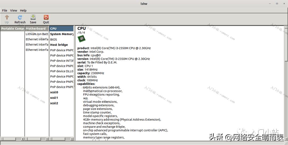Viewport: 288px width, 145px height.
Task: Click "on-chip advanced programmable interrupt controller" line
Action: [x=125, y=130]
